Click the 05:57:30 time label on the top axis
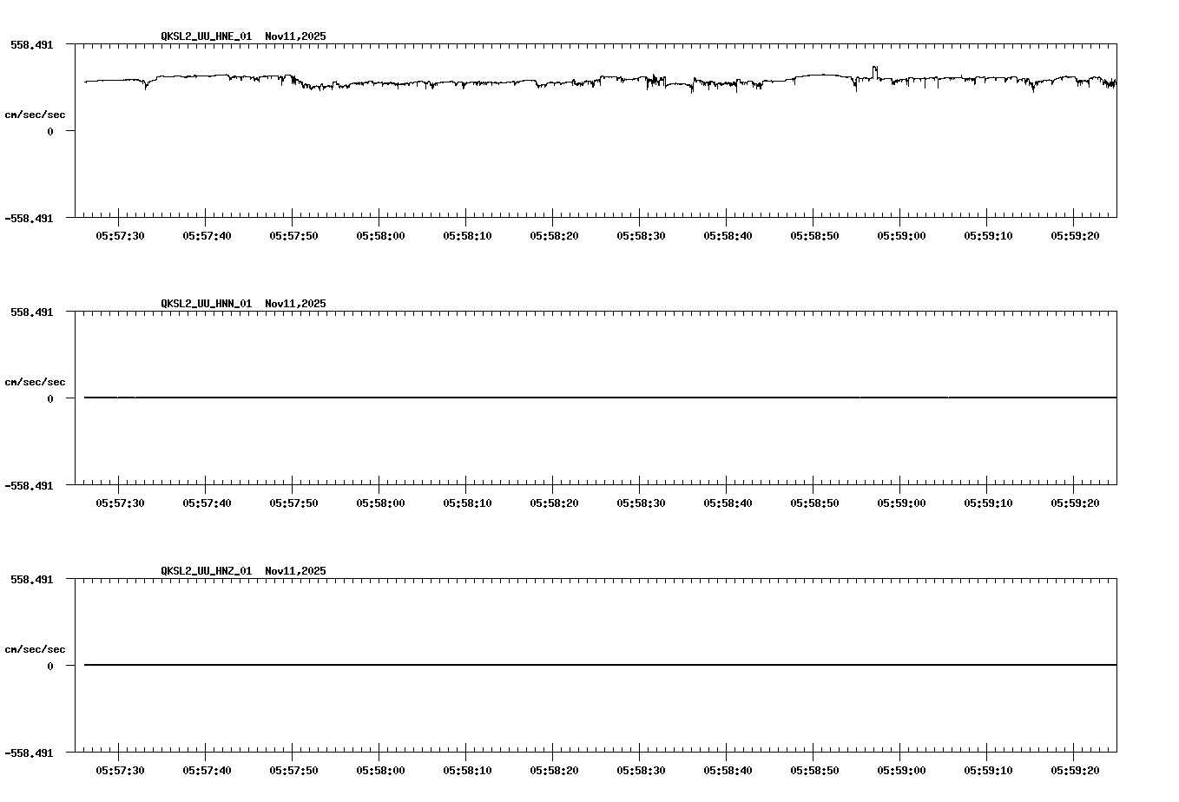Viewport: 1179px width, 802px height. [122, 234]
